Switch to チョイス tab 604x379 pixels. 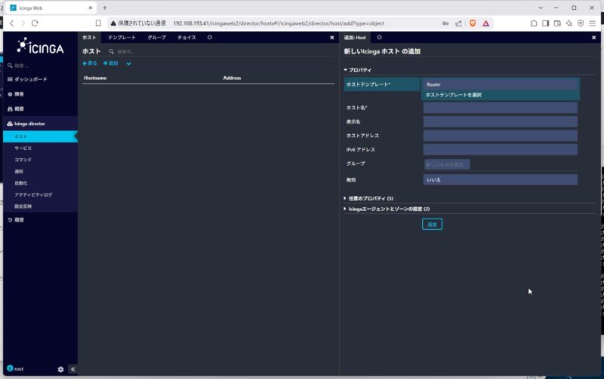pyautogui.click(x=186, y=37)
